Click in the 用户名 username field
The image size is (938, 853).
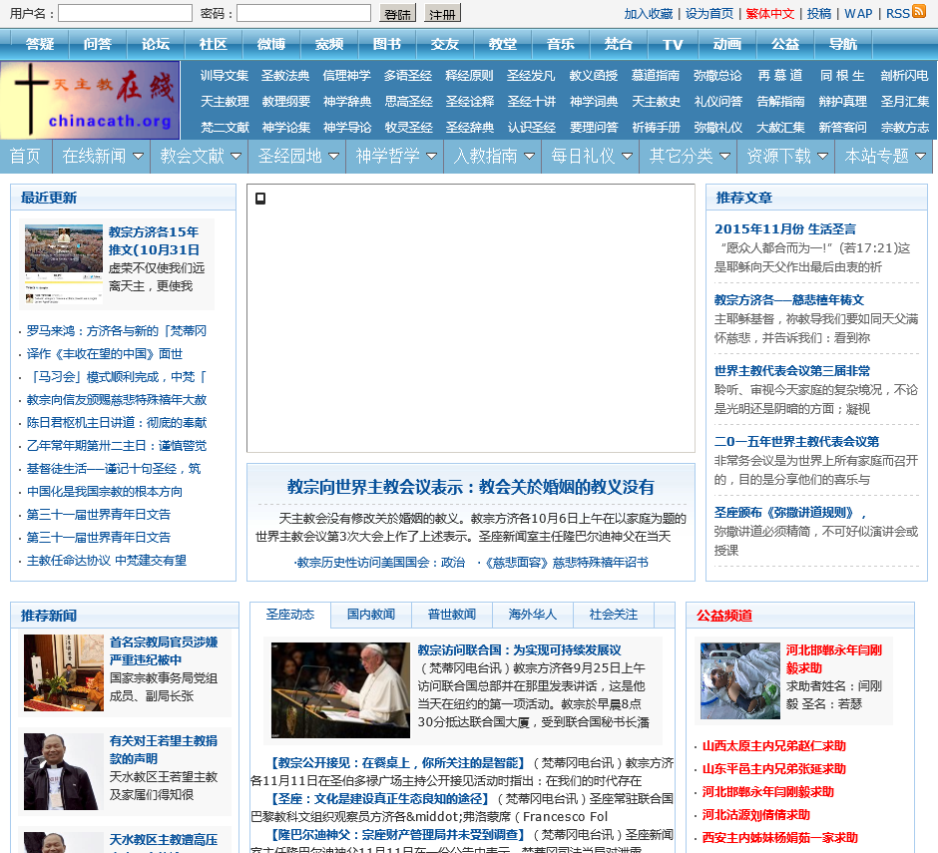(125, 13)
